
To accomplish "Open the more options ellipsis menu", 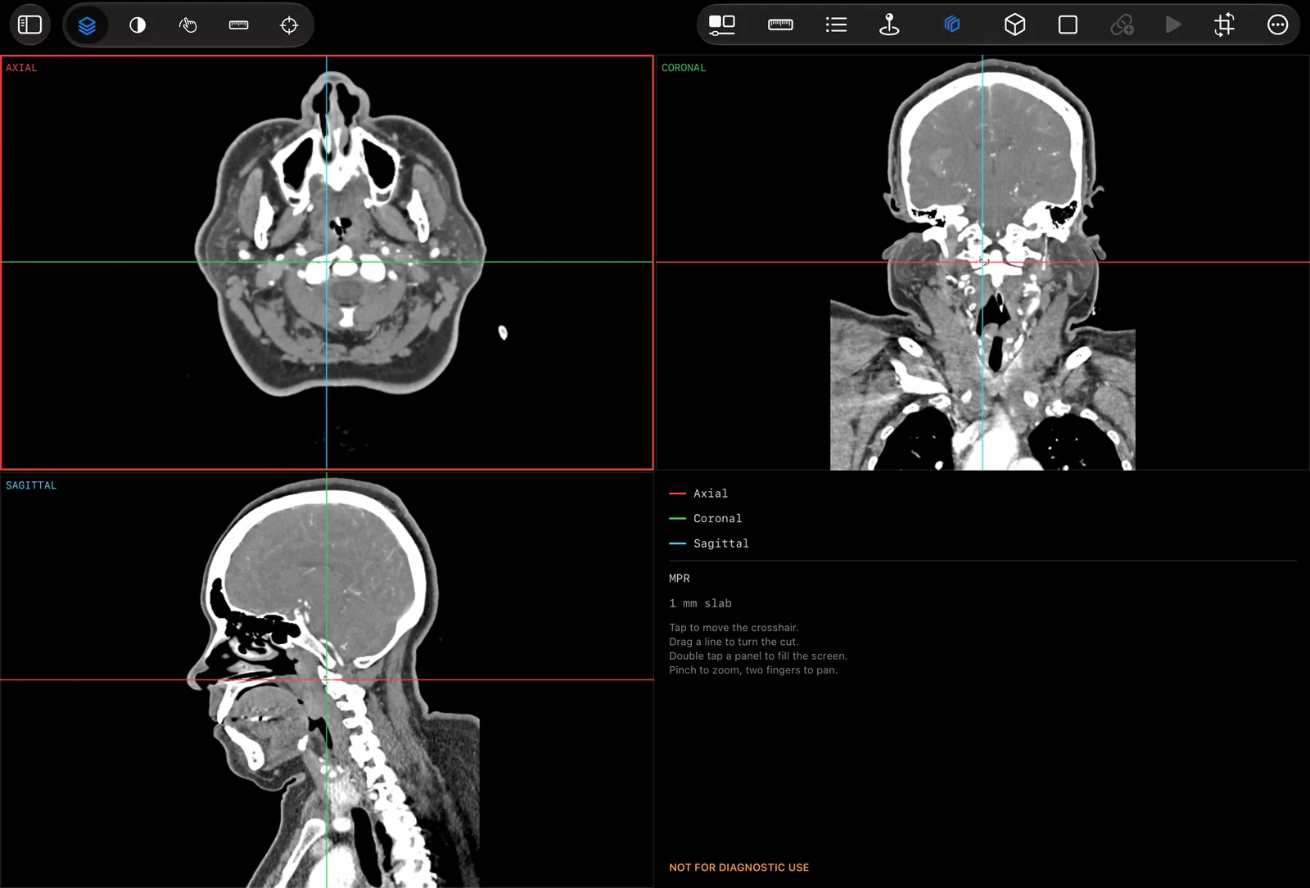I will [x=1277, y=25].
